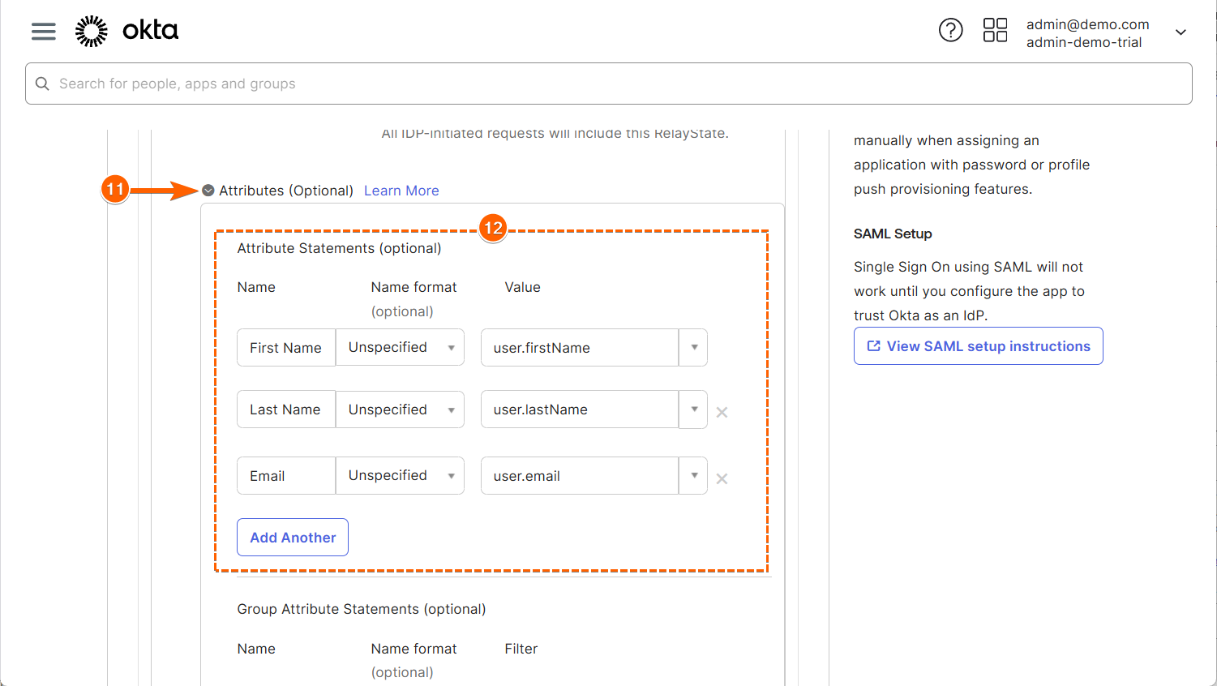Click the First Name attribute name field
The height and width of the screenshot is (686, 1217).
(x=286, y=348)
